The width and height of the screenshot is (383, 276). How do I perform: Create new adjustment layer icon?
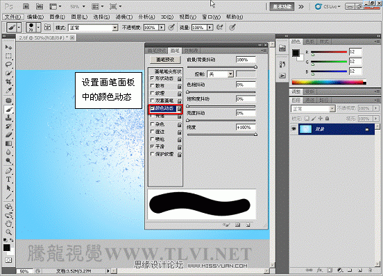tap(340, 270)
